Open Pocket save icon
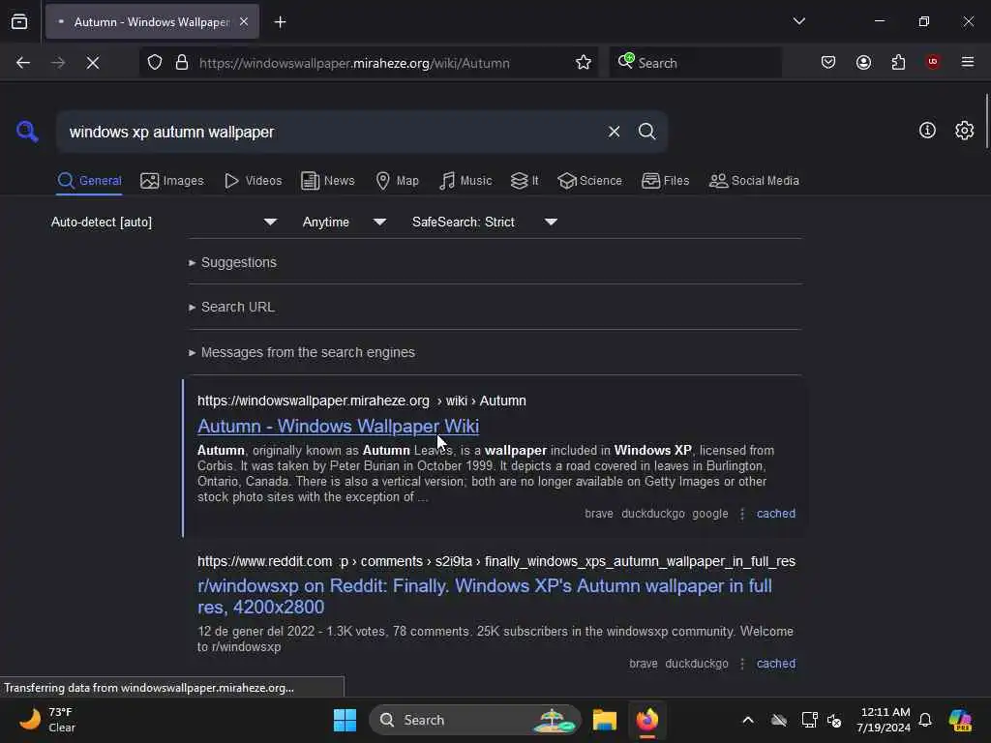Screen dimensions: 991x743 [x=828, y=63]
